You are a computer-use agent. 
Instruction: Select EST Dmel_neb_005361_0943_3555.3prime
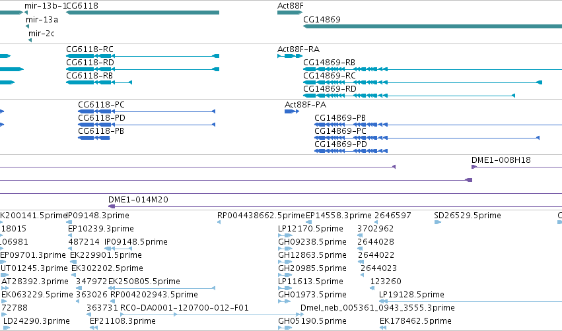pyautogui.click(x=377, y=308)
